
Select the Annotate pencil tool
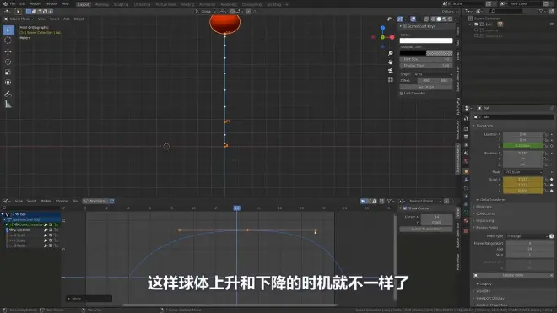8,94
